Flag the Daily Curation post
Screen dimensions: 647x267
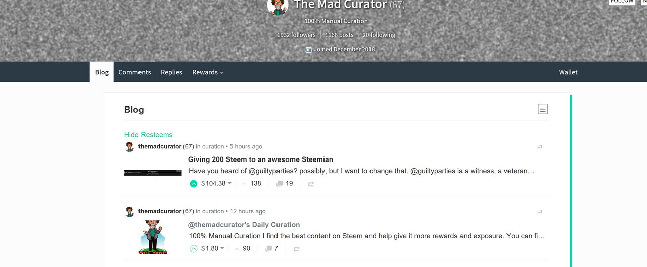[540, 212]
